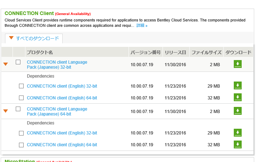This screenshot has width=261, height=162.
Task: Click 29 MB size under Japanese 32-bit pack dependencies
Action: click(x=214, y=86)
